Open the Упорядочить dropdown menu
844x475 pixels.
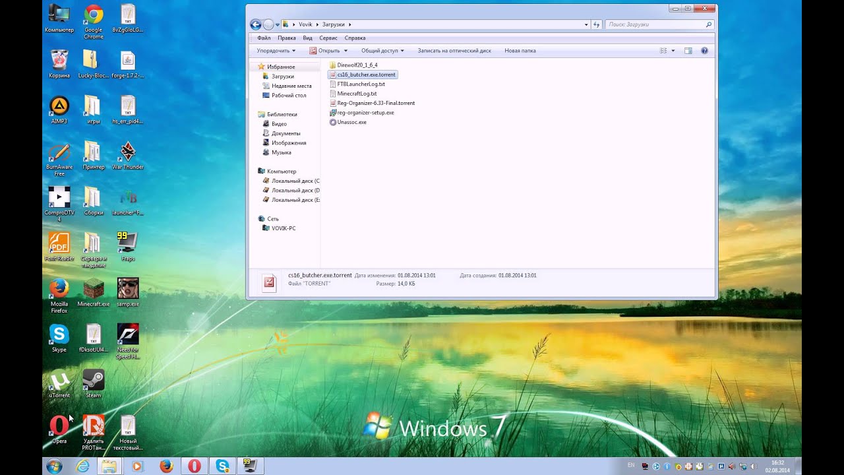[276, 51]
